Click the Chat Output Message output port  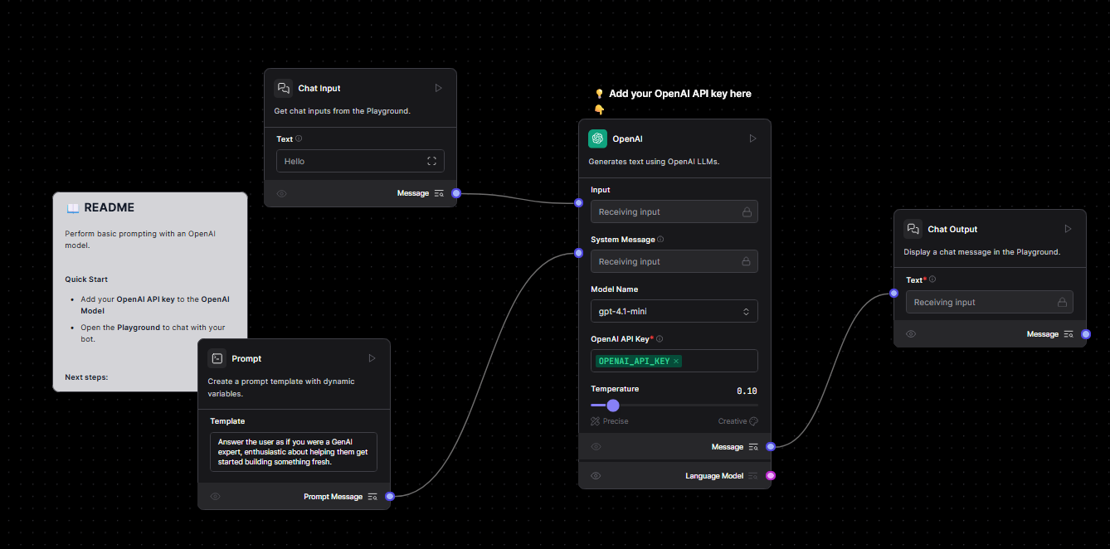[1086, 334]
